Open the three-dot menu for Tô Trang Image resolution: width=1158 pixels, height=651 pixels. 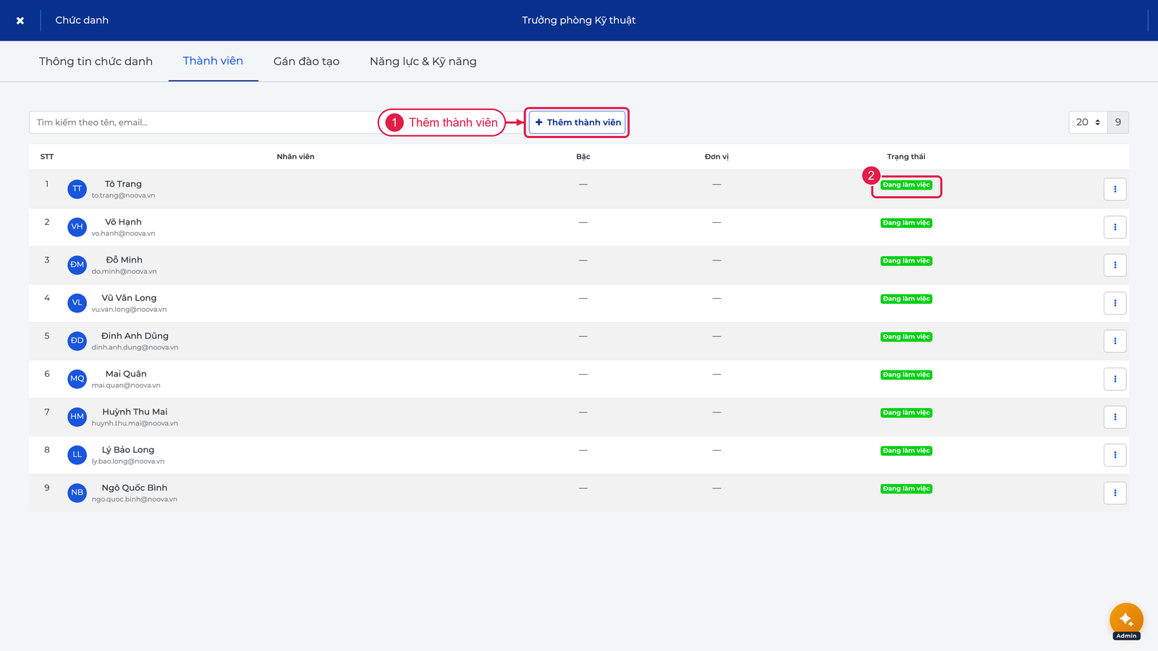(1115, 189)
